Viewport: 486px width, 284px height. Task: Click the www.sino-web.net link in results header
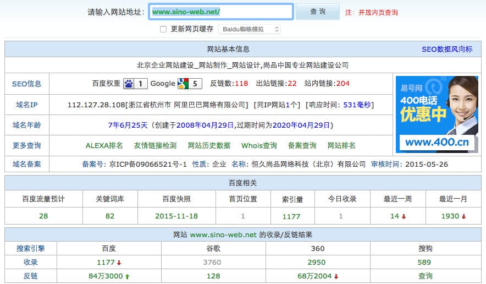(223, 234)
